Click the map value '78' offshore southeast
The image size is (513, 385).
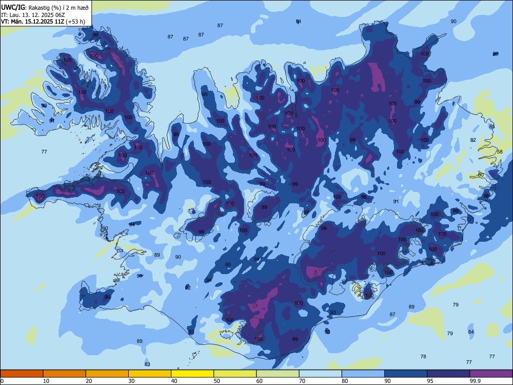423,356
